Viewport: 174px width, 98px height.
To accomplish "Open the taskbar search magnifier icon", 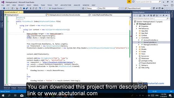I will tap(9, 95).
